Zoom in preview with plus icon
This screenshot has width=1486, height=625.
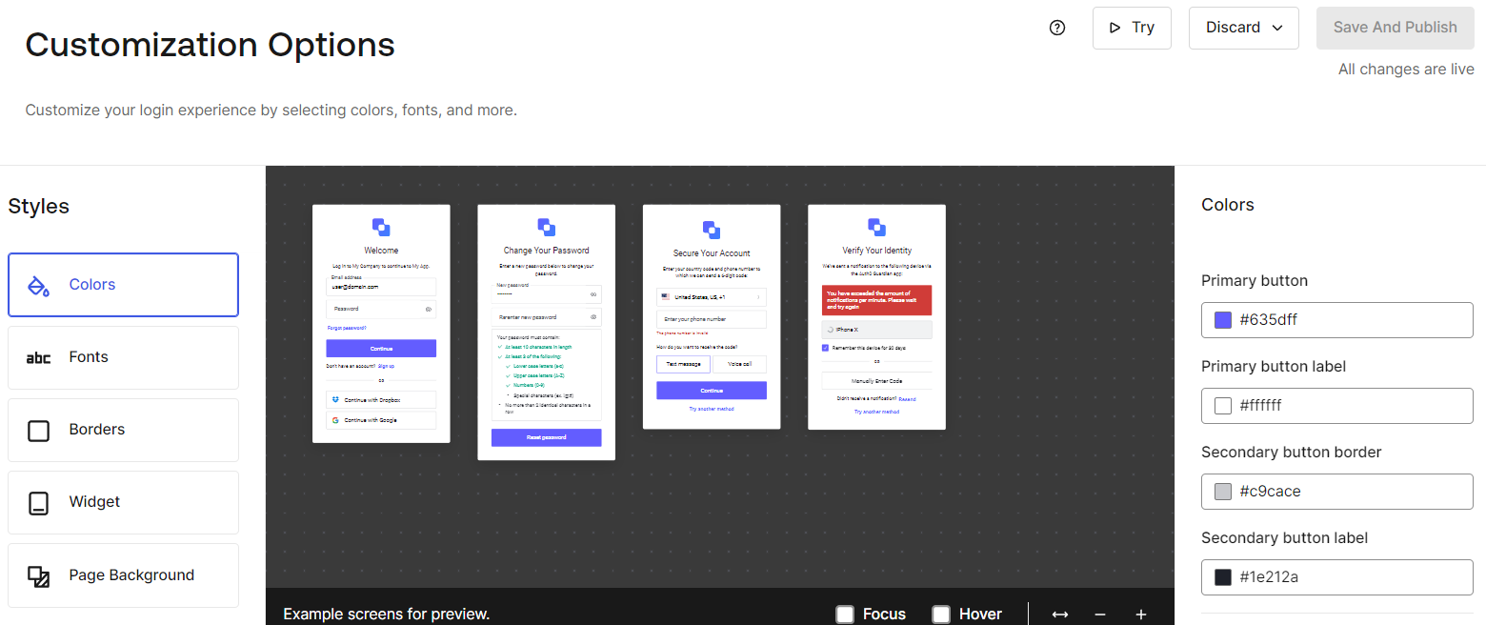click(1141, 615)
